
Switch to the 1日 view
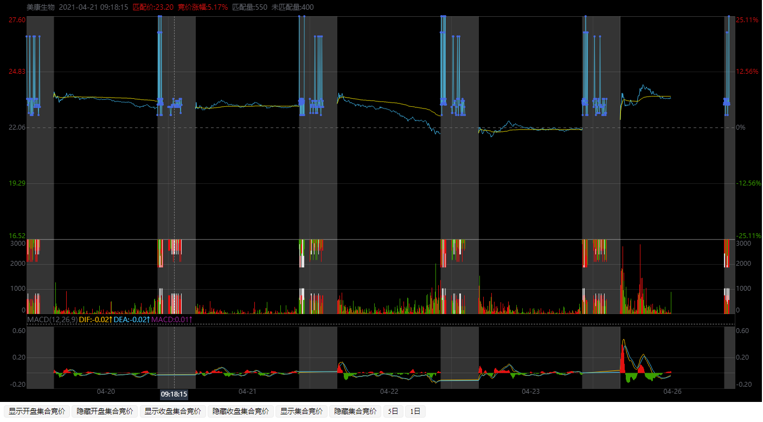[415, 412]
